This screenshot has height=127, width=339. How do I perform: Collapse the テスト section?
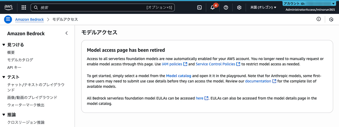(x=4, y=77)
